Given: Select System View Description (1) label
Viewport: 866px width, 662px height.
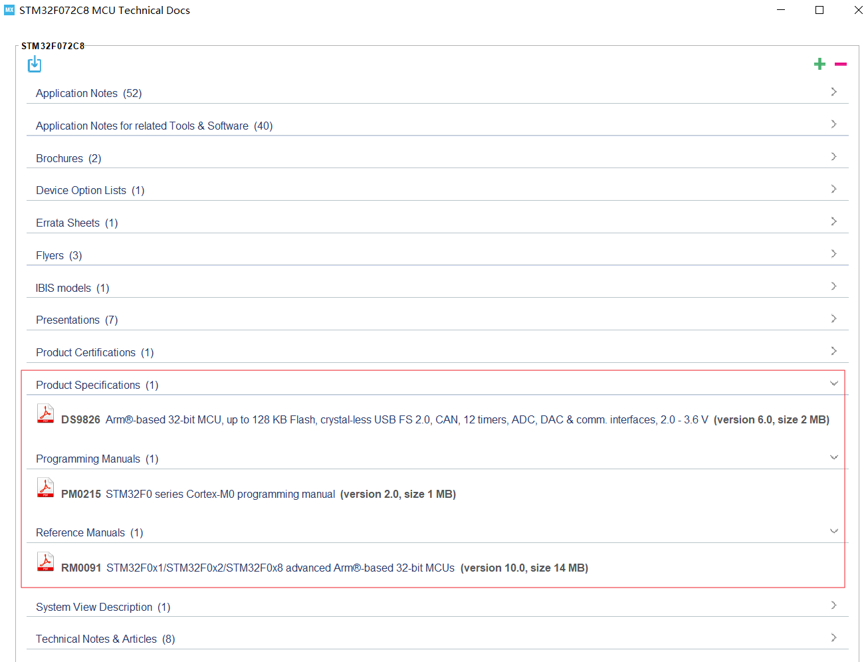Looking at the screenshot, I should pyautogui.click(x=103, y=607).
